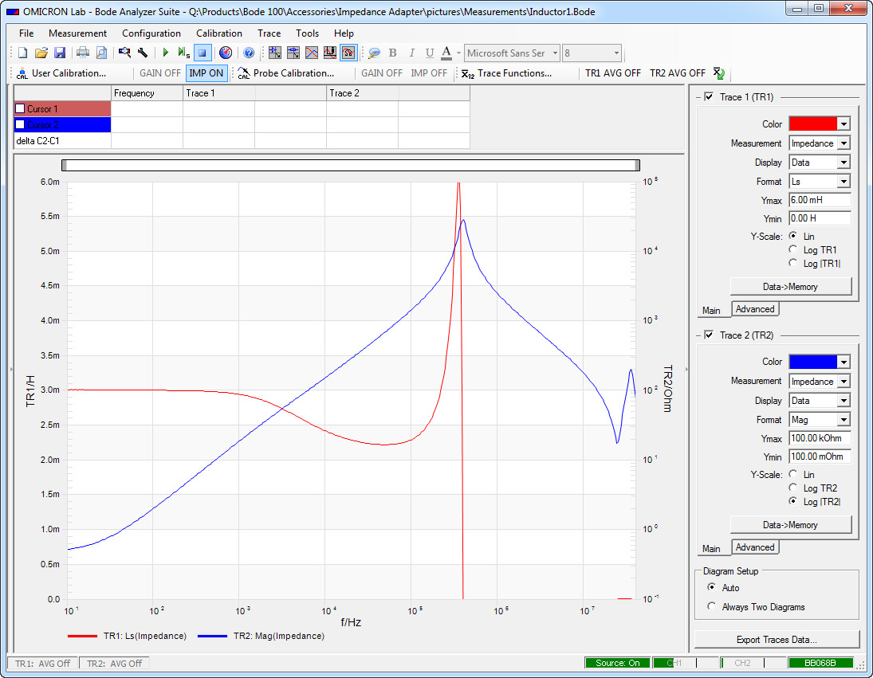Stop the measurement with the square icon

tap(202, 53)
